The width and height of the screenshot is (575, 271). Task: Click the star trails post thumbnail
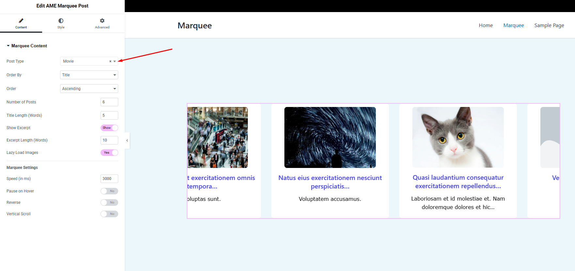tap(330, 137)
